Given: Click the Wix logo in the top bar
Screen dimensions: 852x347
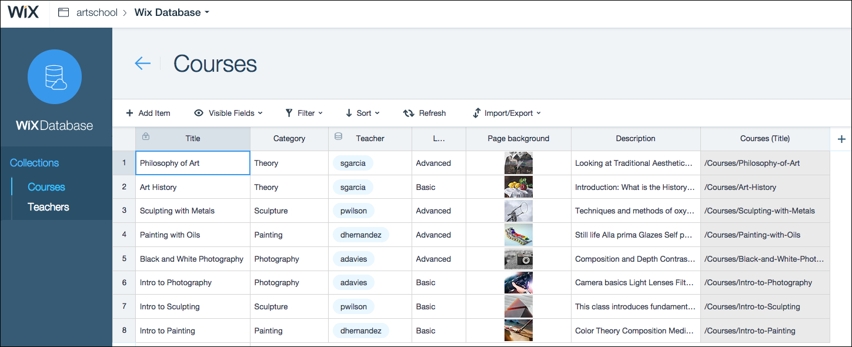Looking at the screenshot, I should point(24,12).
